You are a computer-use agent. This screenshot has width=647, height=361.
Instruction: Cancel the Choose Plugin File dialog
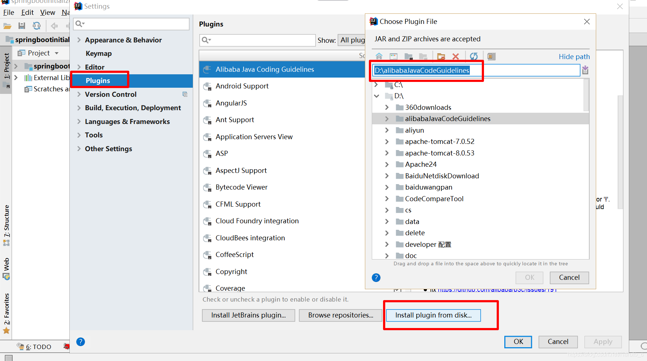(x=569, y=278)
